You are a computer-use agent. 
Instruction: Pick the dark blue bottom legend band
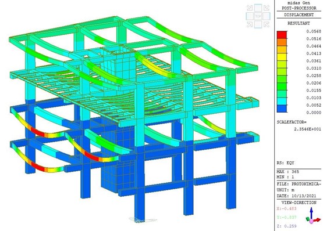282,109
